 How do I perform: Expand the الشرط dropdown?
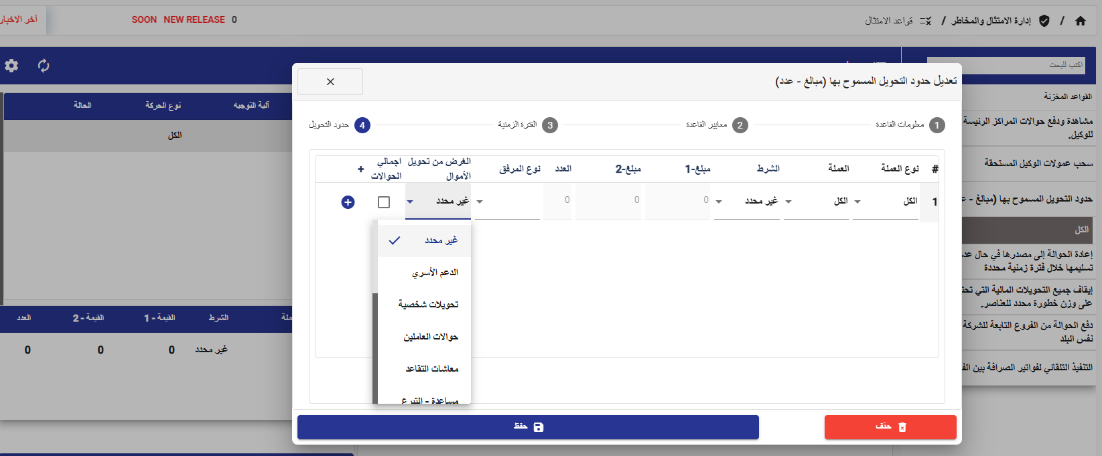click(747, 202)
